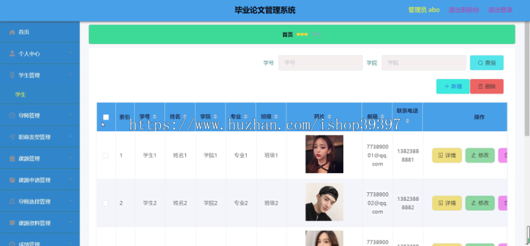Image resolution: width=530 pixels, height=246 pixels.
Task: Click the home icon beside 首页
Action: [x=12, y=32]
